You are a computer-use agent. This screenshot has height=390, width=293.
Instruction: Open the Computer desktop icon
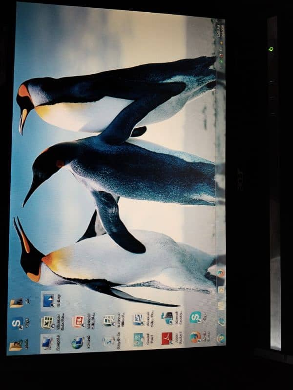tap(47, 343)
